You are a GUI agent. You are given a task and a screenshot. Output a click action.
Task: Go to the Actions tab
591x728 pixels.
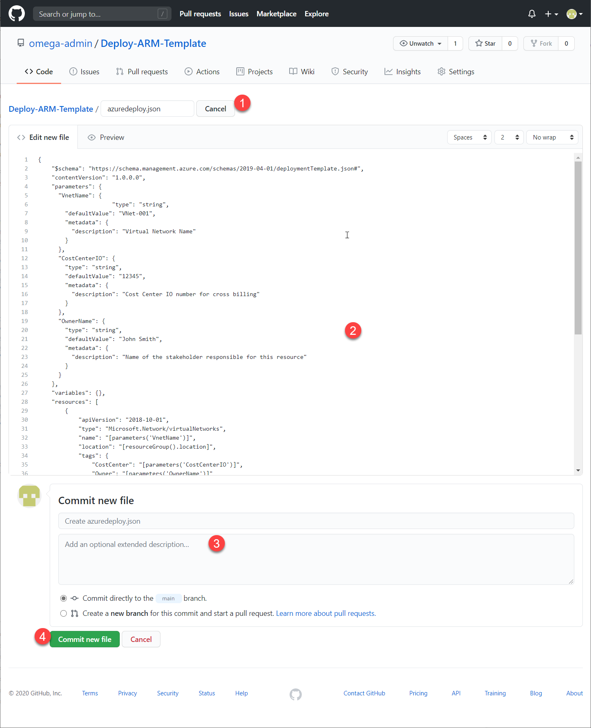point(202,72)
